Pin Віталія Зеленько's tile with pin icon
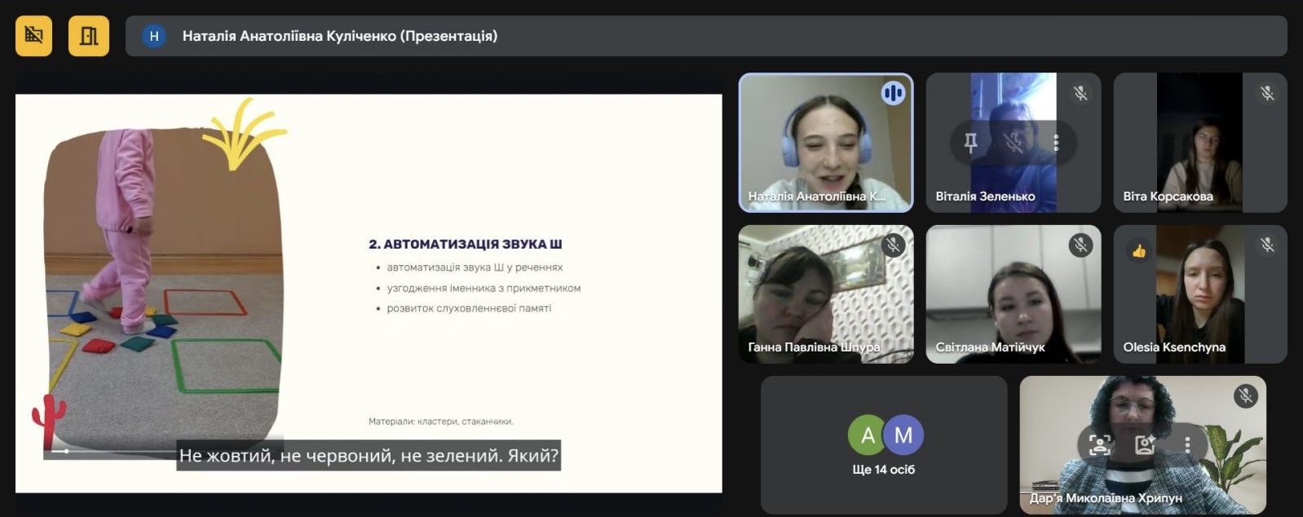The image size is (1303, 517). (970, 142)
